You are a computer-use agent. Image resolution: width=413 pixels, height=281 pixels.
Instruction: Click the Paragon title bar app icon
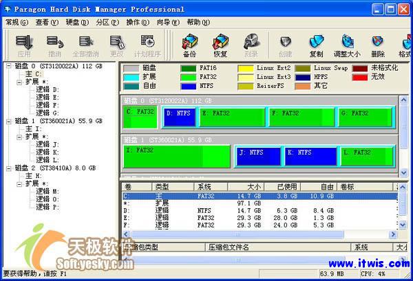tap(8, 10)
